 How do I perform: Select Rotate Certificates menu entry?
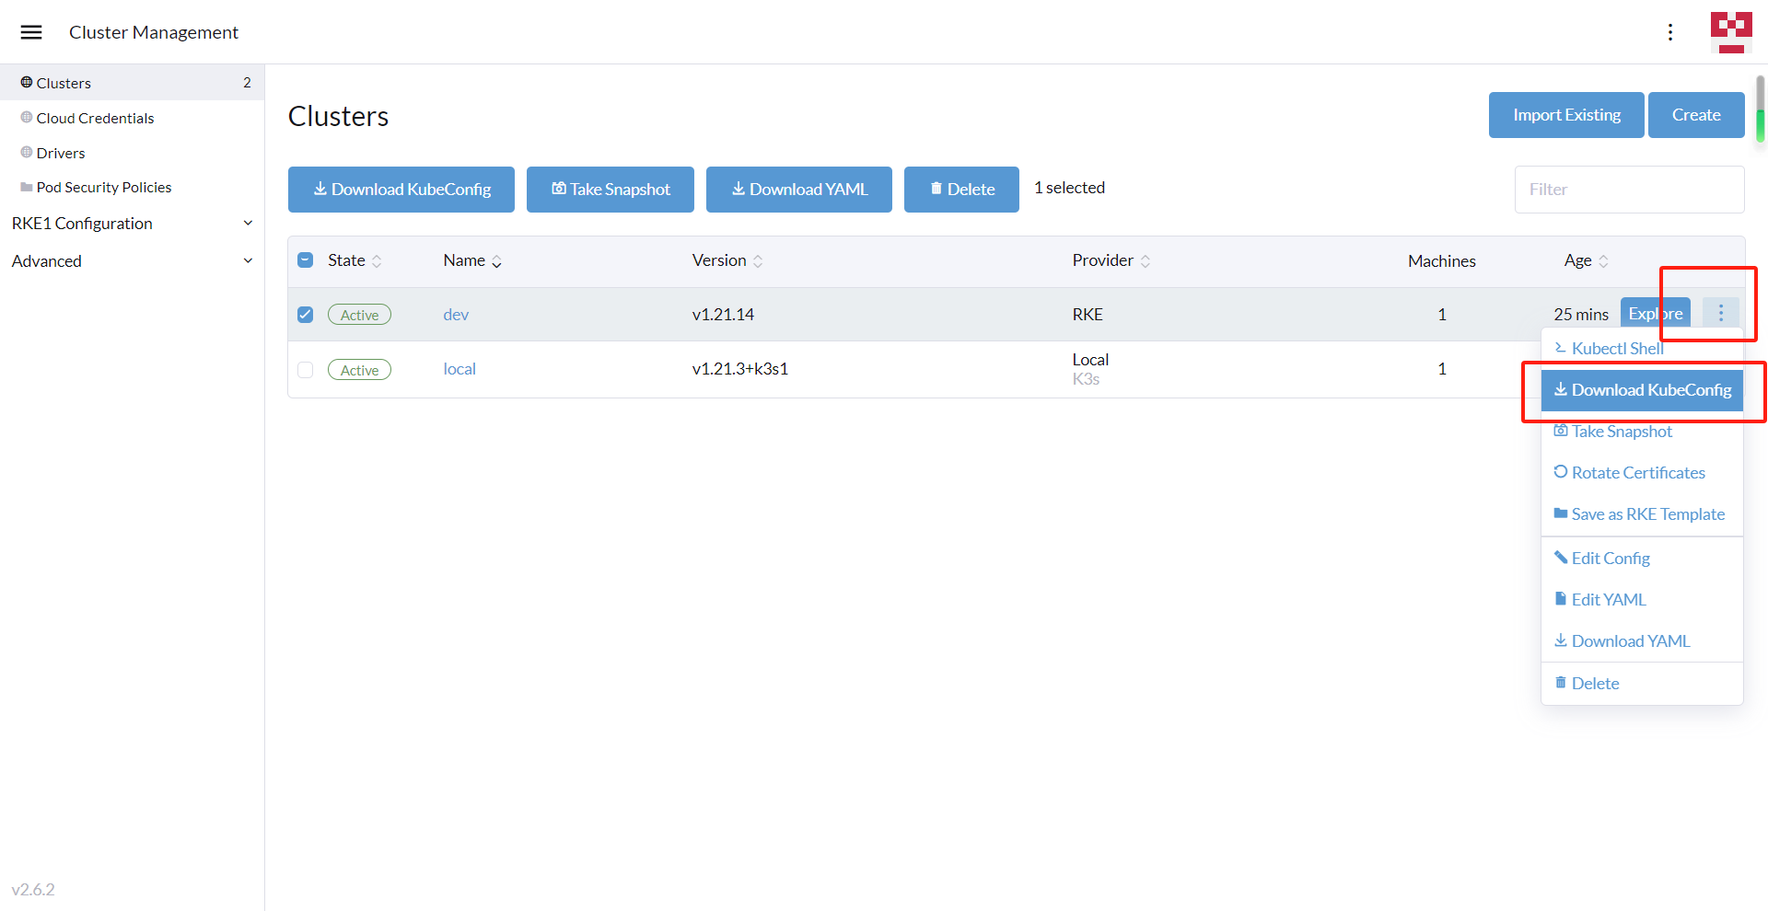pos(1642,473)
